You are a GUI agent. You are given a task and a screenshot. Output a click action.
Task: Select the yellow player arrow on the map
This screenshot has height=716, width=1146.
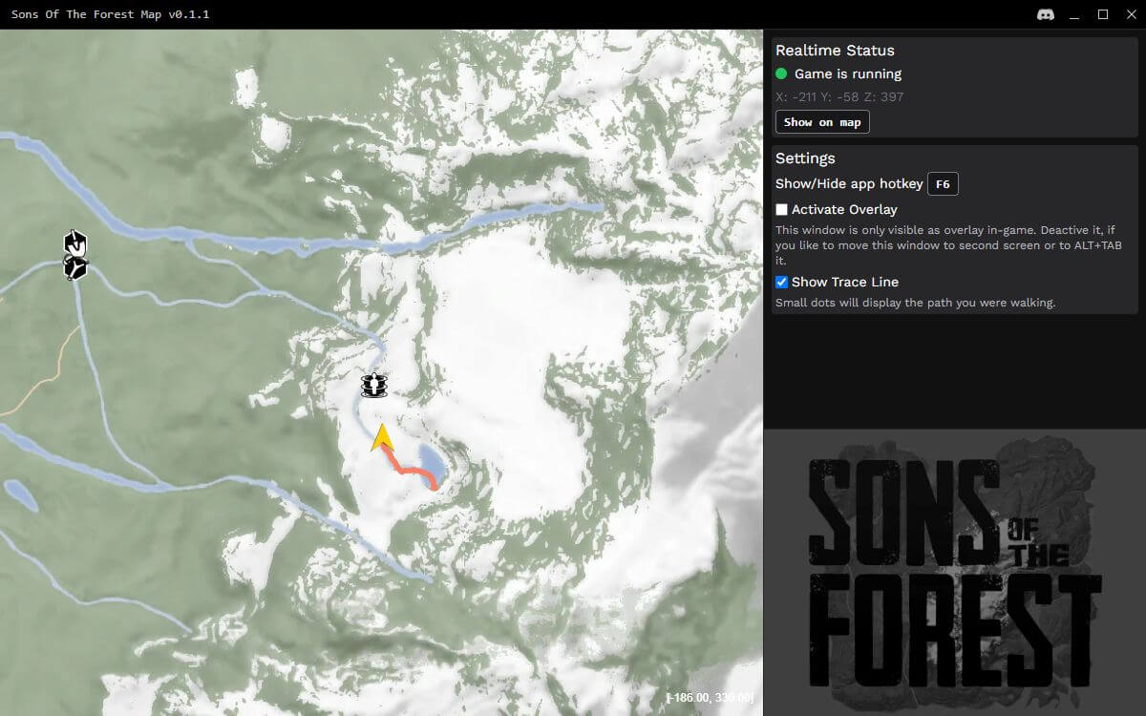click(x=382, y=439)
